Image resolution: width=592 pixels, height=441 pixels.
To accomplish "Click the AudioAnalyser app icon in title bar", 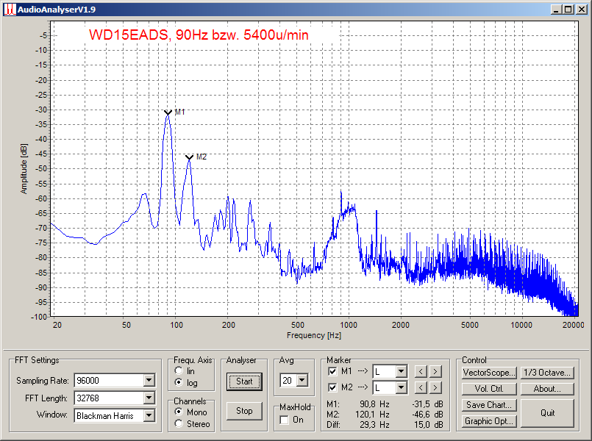I will tap(10, 10).
